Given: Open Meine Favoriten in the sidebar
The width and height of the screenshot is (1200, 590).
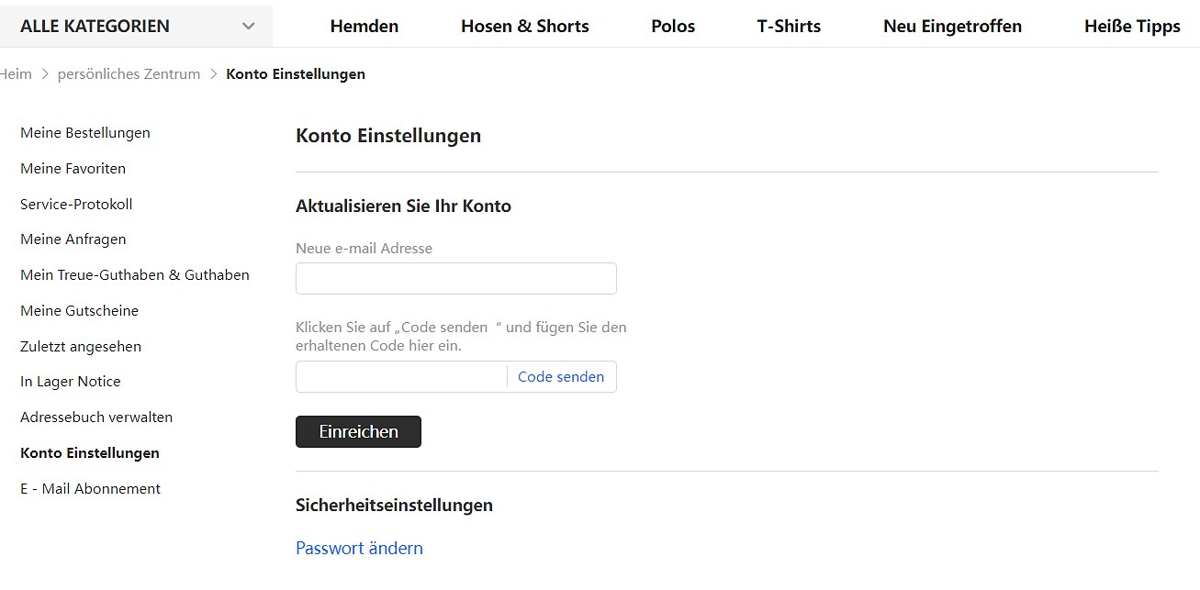Looking at the screenshot, I should click(73, 169).
